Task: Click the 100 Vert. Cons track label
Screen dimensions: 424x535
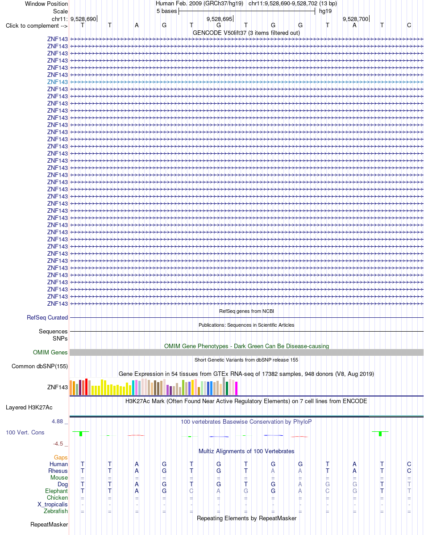Action: click(x=25, y=432)
